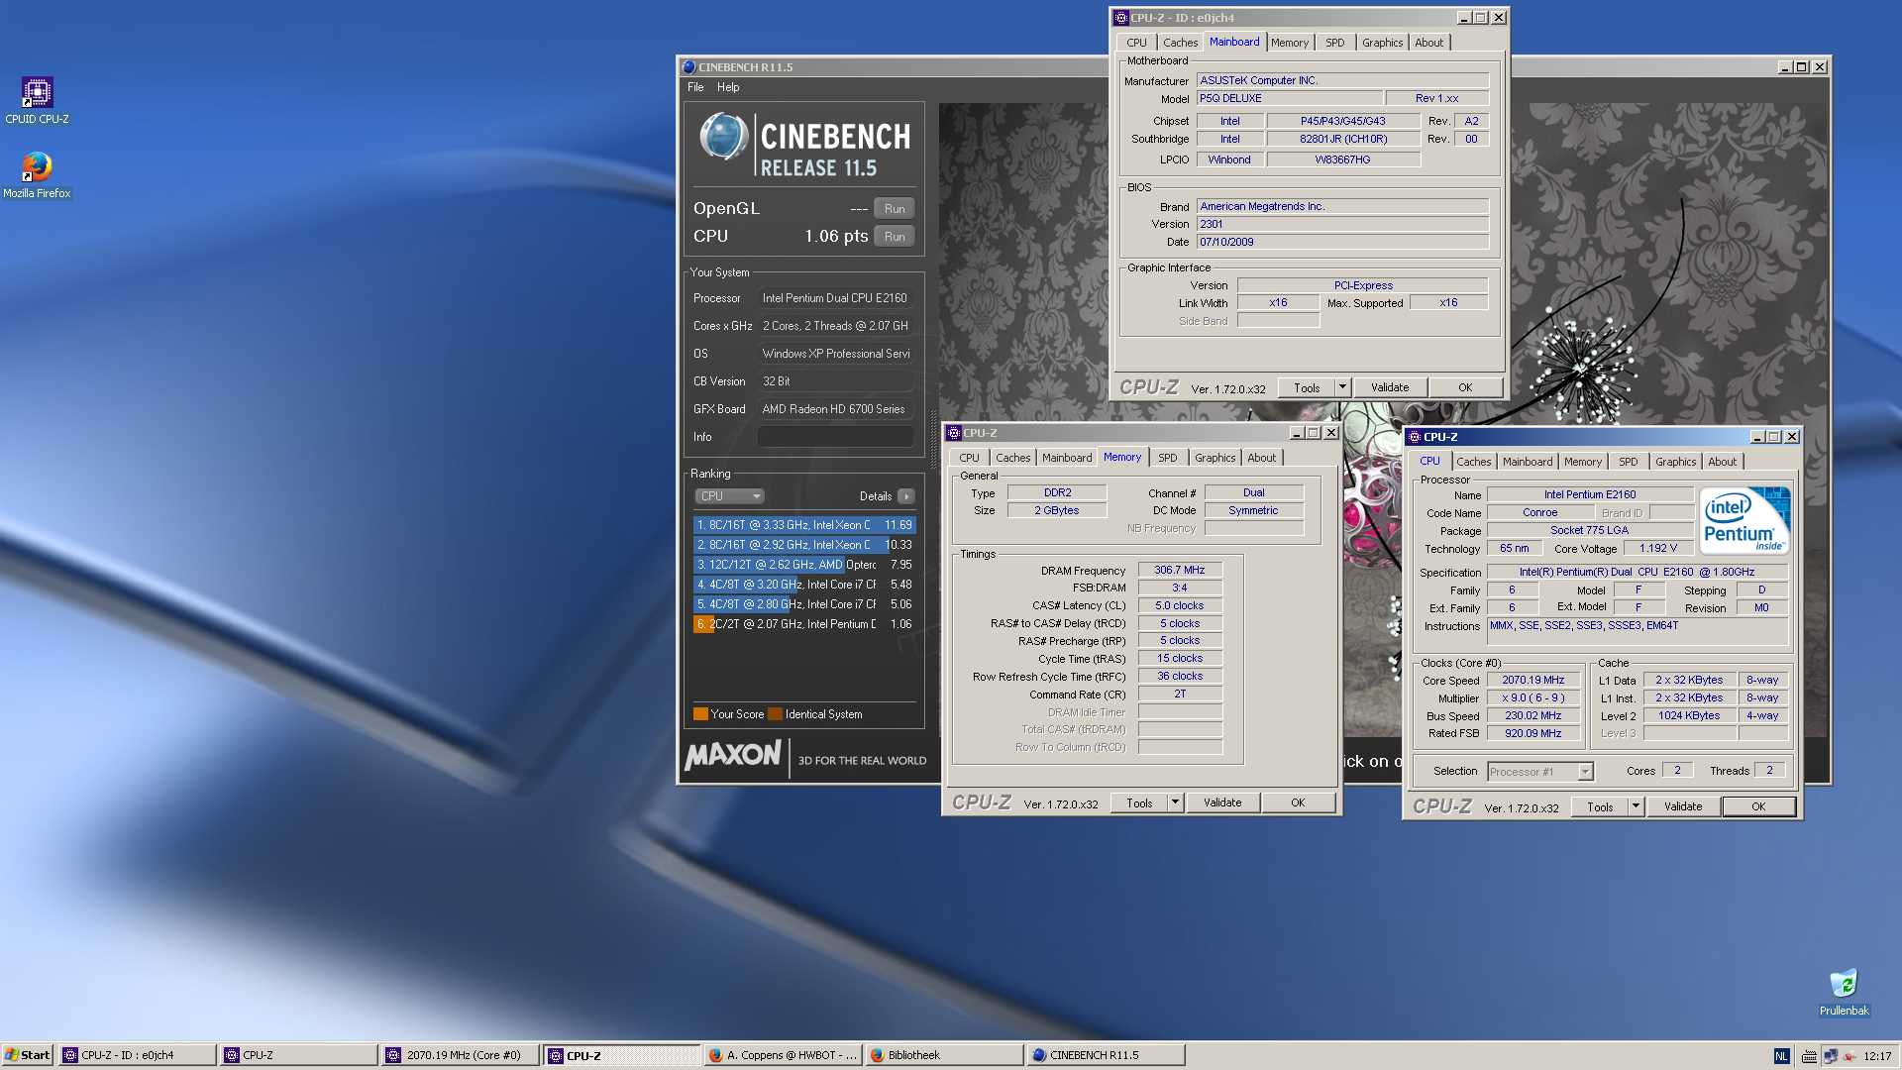The image size is (1902, 1070).
Task: Open the Memory tab in Mainboard CPU-Z window
Action: 1289,43
